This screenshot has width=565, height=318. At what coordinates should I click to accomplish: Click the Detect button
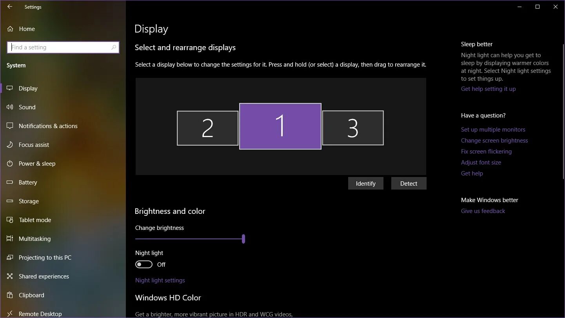(x=409, y=183)
